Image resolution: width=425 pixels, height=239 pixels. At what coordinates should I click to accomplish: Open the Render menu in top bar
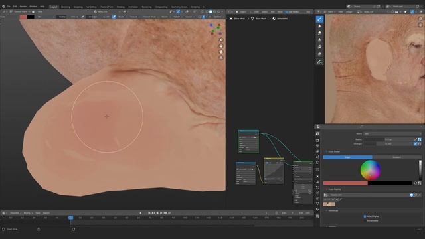point(23,7)
